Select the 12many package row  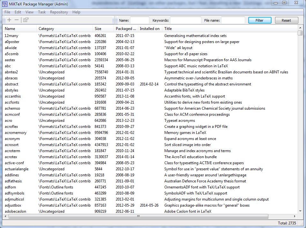(x=150, y=36)
